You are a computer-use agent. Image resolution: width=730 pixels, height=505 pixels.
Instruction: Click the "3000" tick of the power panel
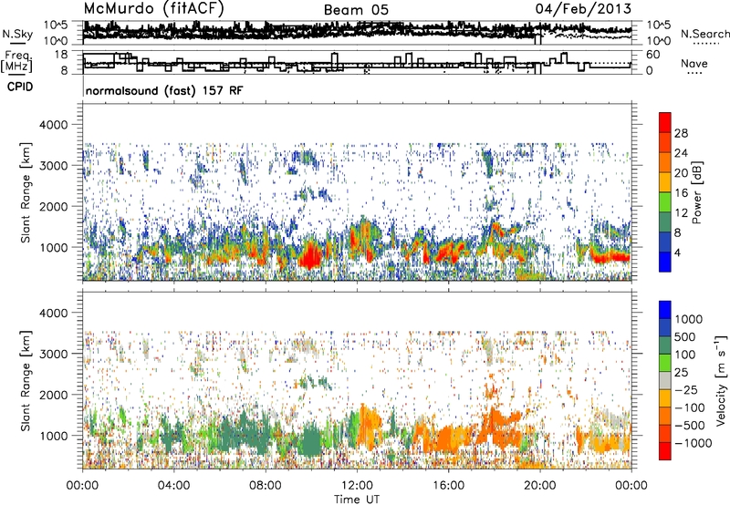tap(52, 166)
